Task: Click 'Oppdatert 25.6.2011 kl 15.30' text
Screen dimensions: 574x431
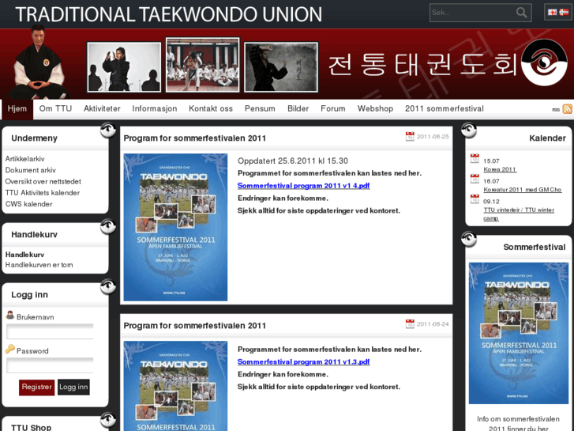Action: click(292, 161)
